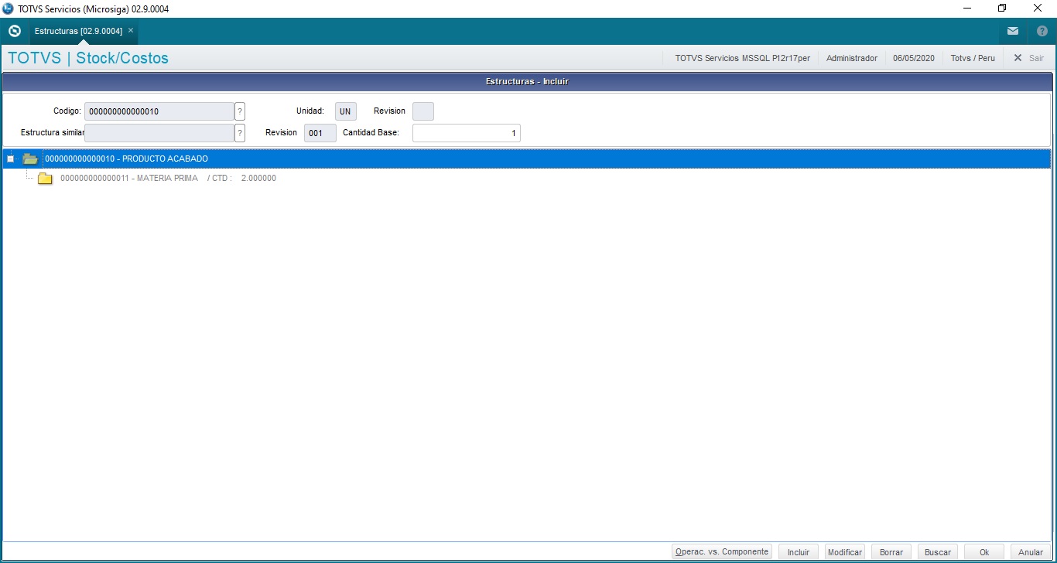This screenshot has height=563, width=1057.
Task: Open lookup next to Codigo field
Action: [x=240, y=111]
